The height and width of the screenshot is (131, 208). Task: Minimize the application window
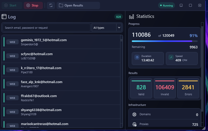181,5
